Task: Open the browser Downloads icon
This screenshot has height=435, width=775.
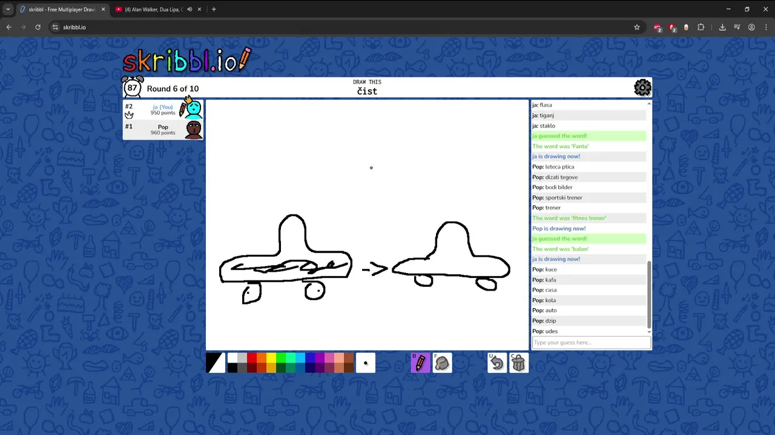Action: tap(722, 27)
